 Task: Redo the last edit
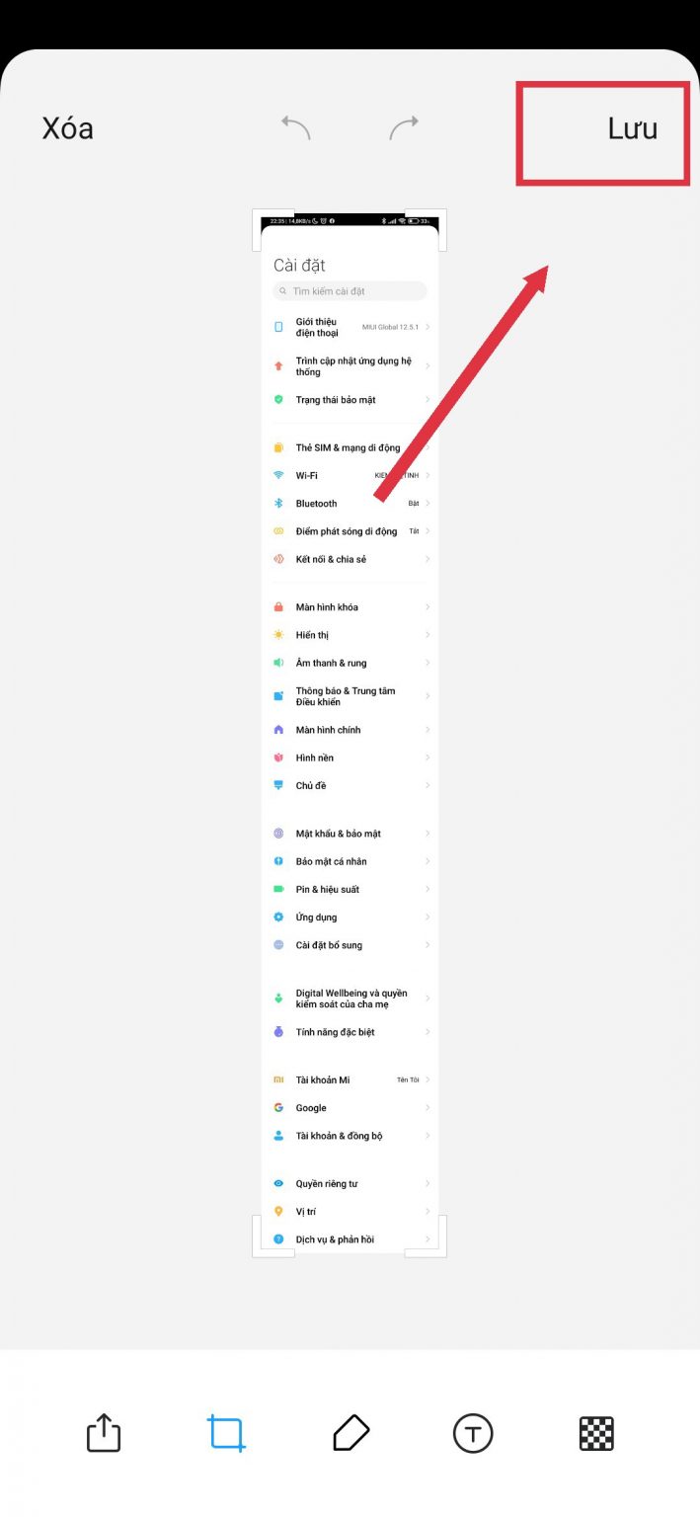point(404,126)
